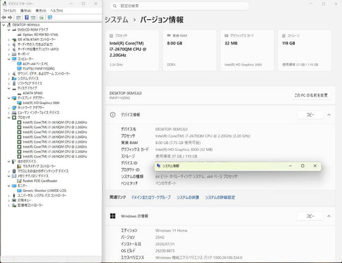The image size is (342, 263).
Task: Collapse the Windows の情報 section chevron
Action: [329, 216]
